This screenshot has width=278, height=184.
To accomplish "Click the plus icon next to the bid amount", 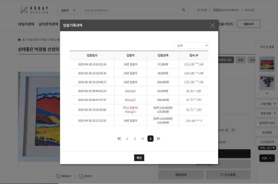I will 233,130.
